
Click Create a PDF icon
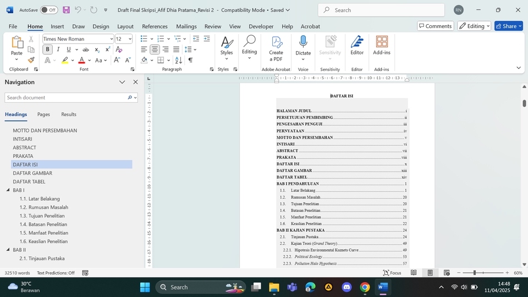(276, 49)
